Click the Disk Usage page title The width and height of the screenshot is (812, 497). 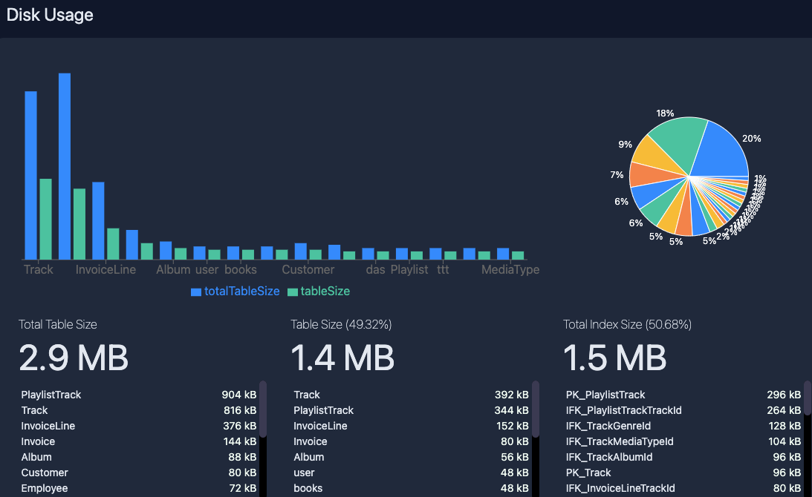tap(50, 15)
